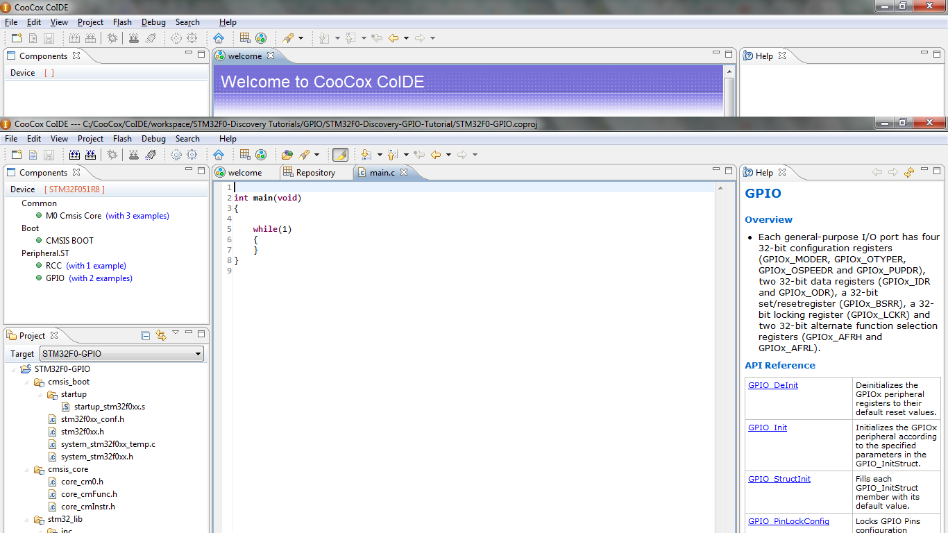The height and width of the screenshot is (533, 948).
Task: Switch to the Repository tab
Action: pyautogui.click(x=315, y=173)
